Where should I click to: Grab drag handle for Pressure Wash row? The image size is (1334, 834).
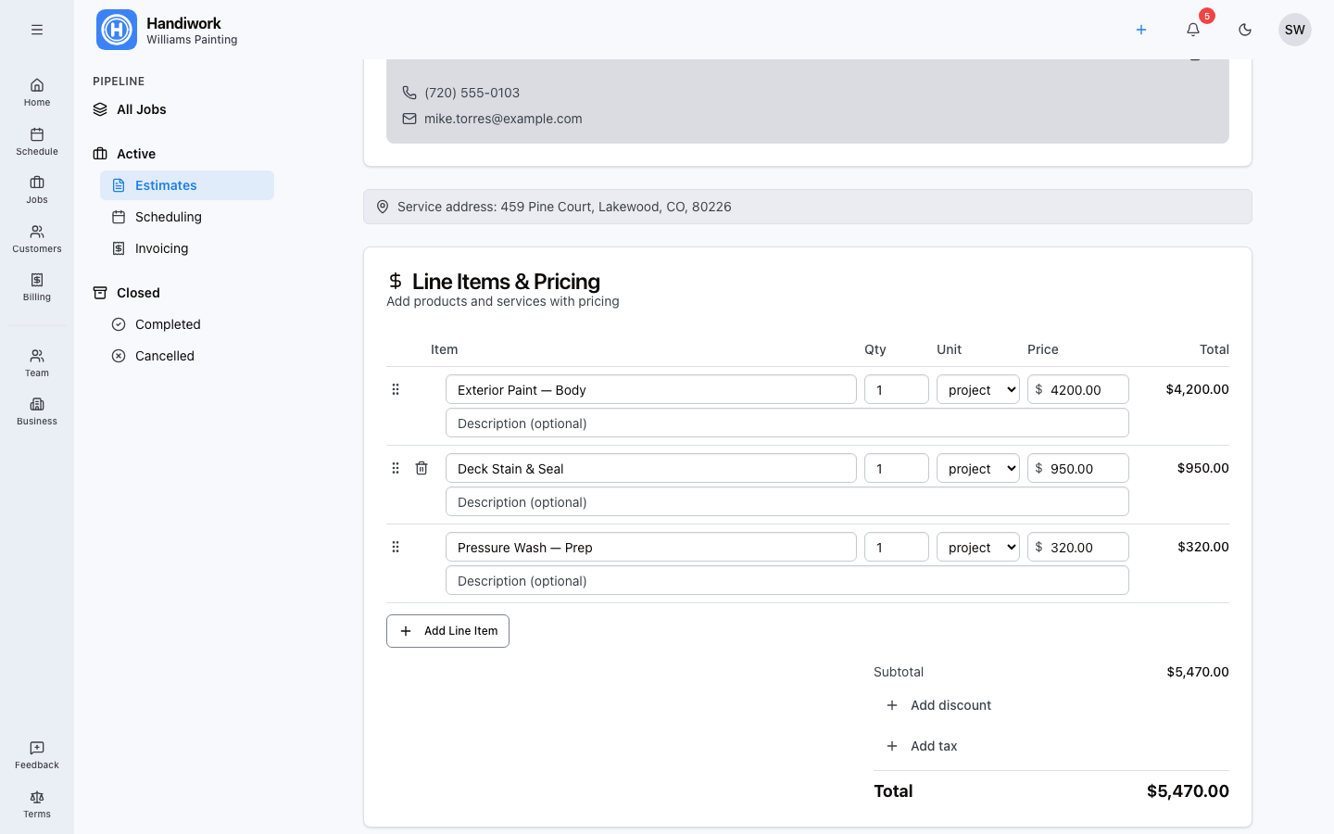coord(396,547)
